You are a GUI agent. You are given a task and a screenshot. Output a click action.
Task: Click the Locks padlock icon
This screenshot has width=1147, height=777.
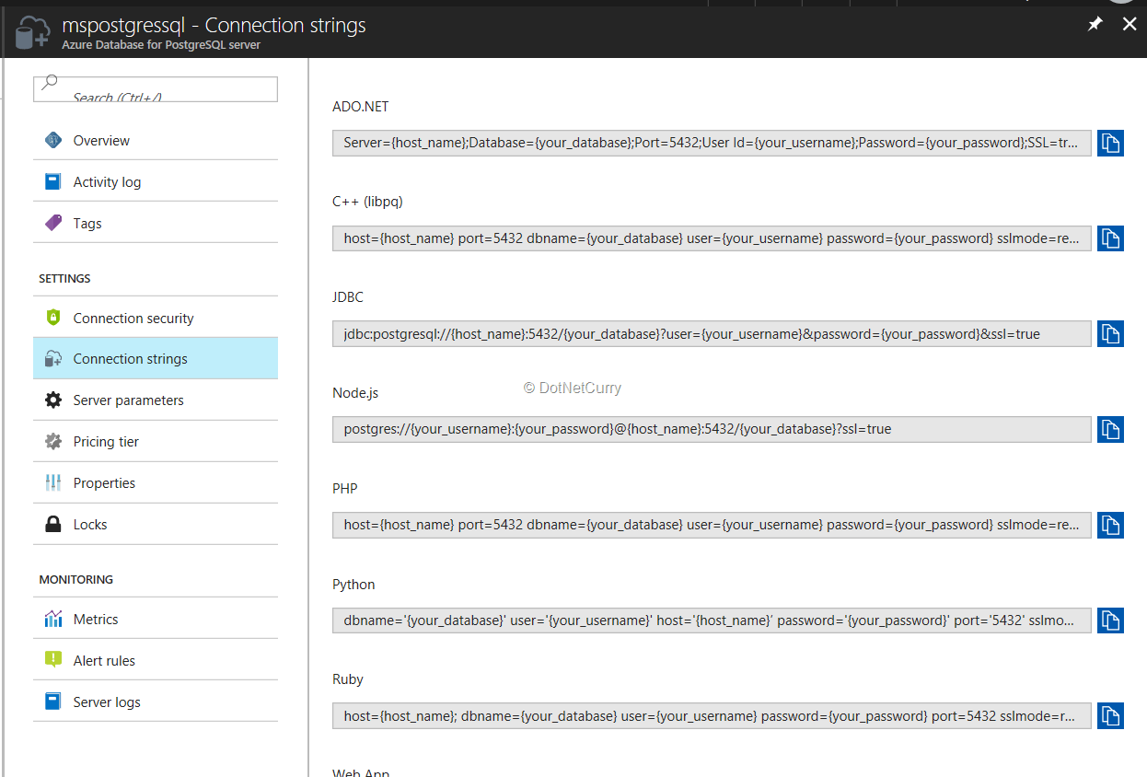[53, 524]
